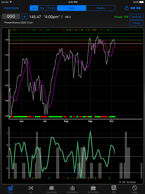Tap the fast-forward double-arrow icon
Viewport: 145px width, 194px height.
tap(139, 8)
